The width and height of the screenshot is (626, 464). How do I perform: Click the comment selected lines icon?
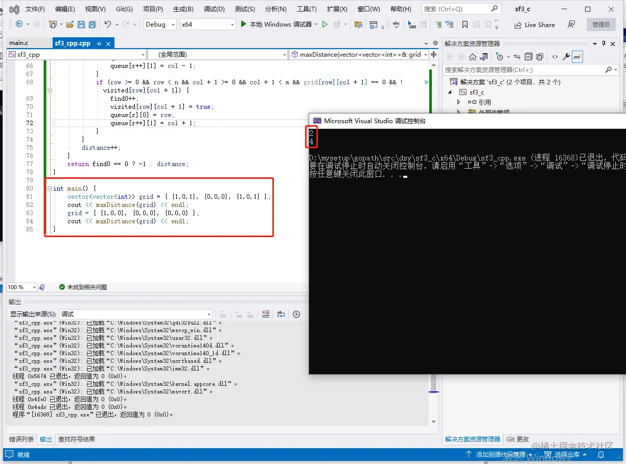pos(438,24)
